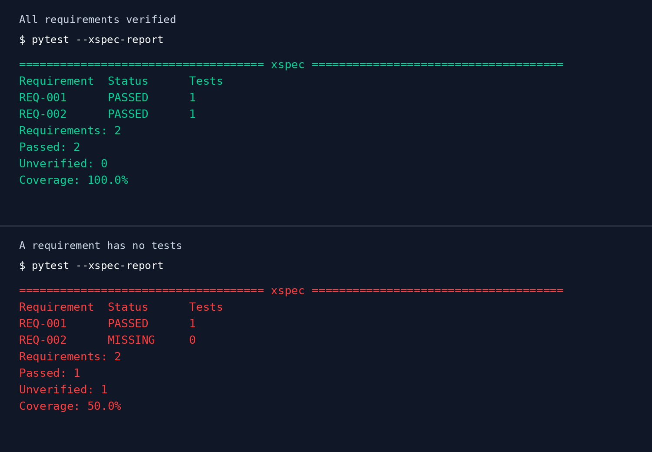Viewport: 652px width, 452px height.
Task: Click the red 'Status' column header
Action: (x=128, y=307)
